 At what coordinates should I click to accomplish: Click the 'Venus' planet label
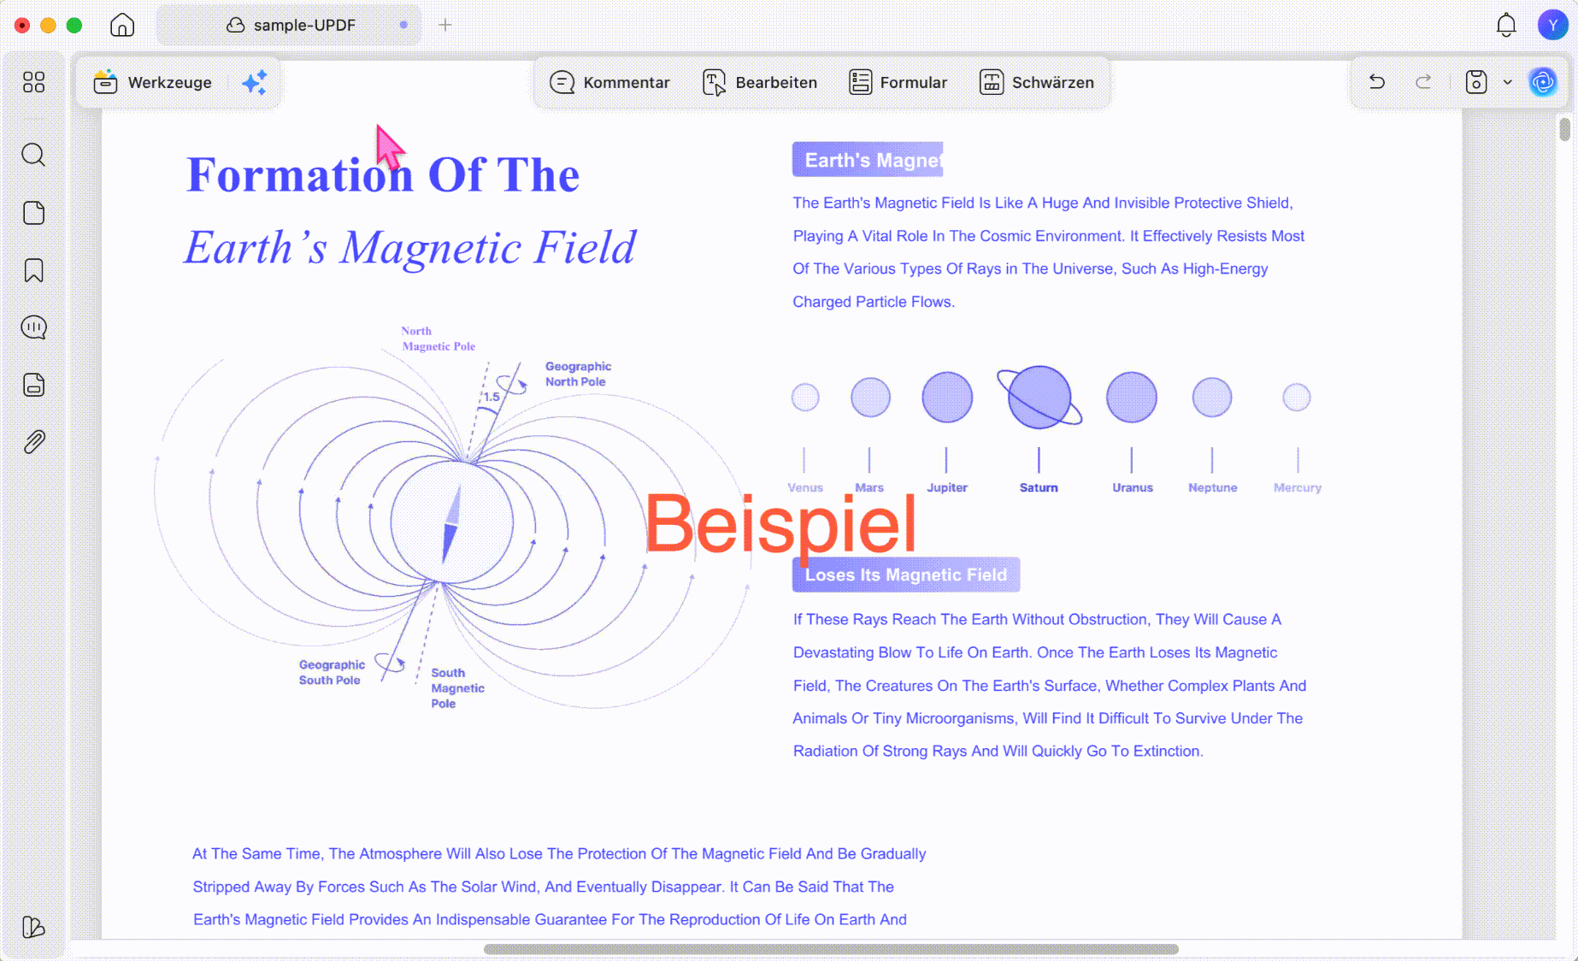pyautogui.click(x=805, y=487)
